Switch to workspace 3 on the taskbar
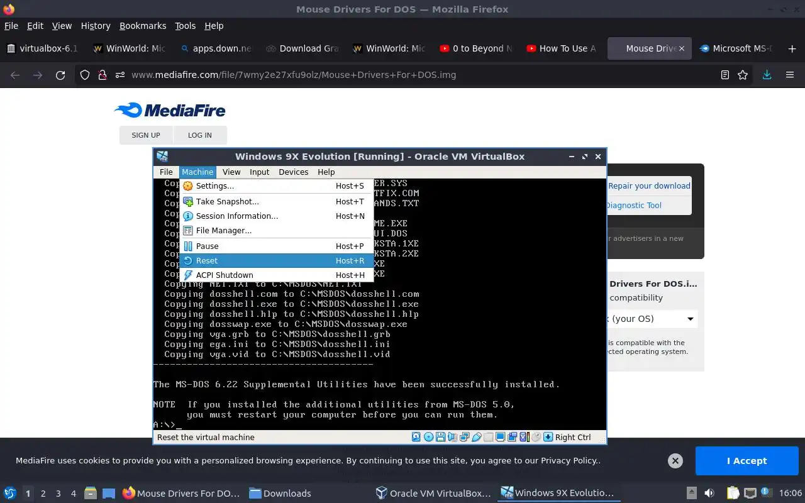805x503 pixels. pyautogui.click(x=58, y=494)
